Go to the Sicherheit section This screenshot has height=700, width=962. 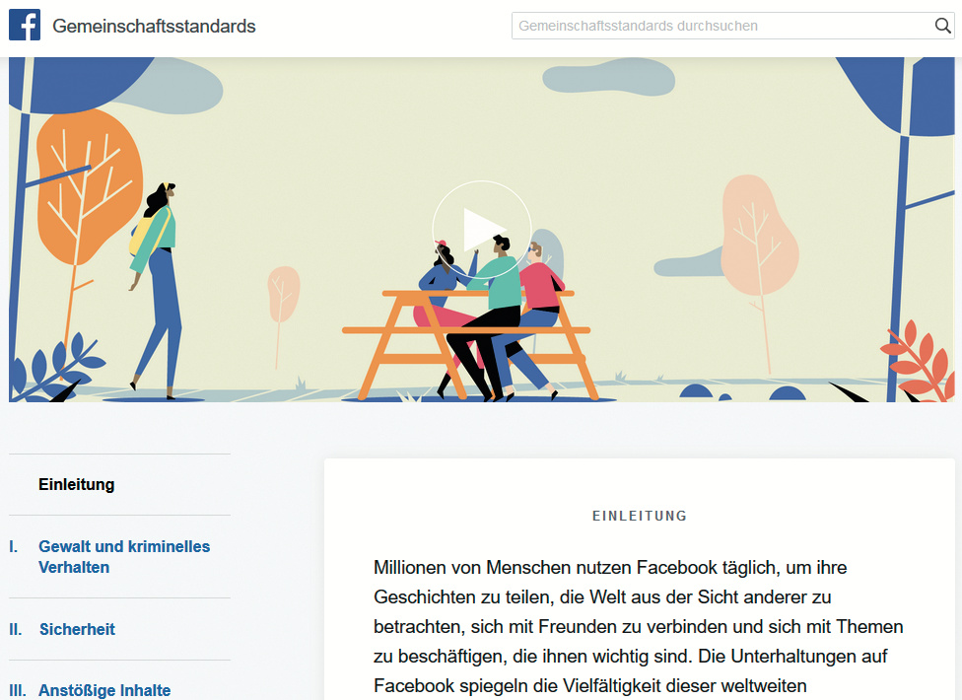point(77,629)
